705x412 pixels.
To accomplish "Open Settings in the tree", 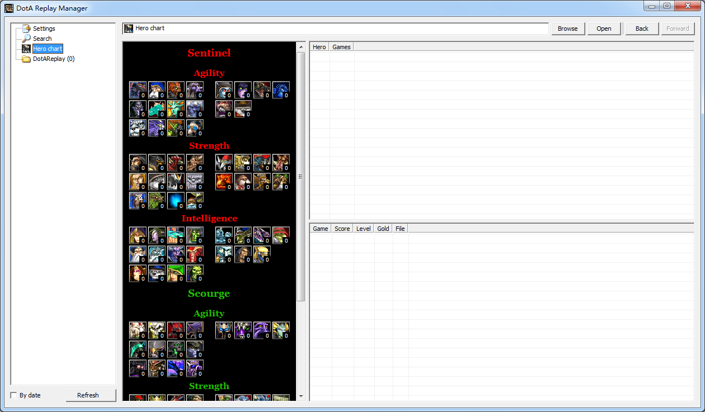I will point(44,29).
